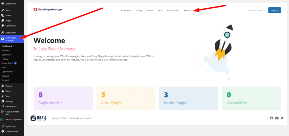Select Active Guard in the sidebar submenu
The height and width of the screenshot is (136, 289).
click(7, 63)
